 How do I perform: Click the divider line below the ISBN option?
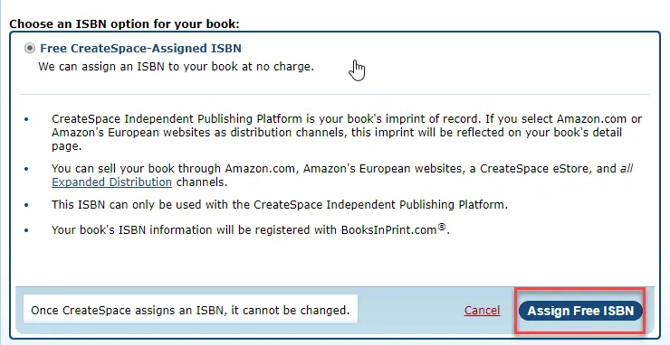[x=334, y=94]
